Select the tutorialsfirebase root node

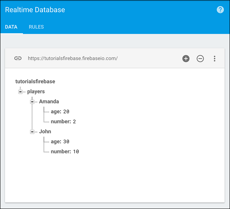pyautogui.click(x=35, y=82)
